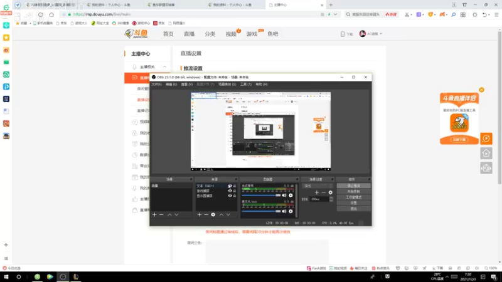
Task: Pop out the OBS controls dock
Action: 369,179
